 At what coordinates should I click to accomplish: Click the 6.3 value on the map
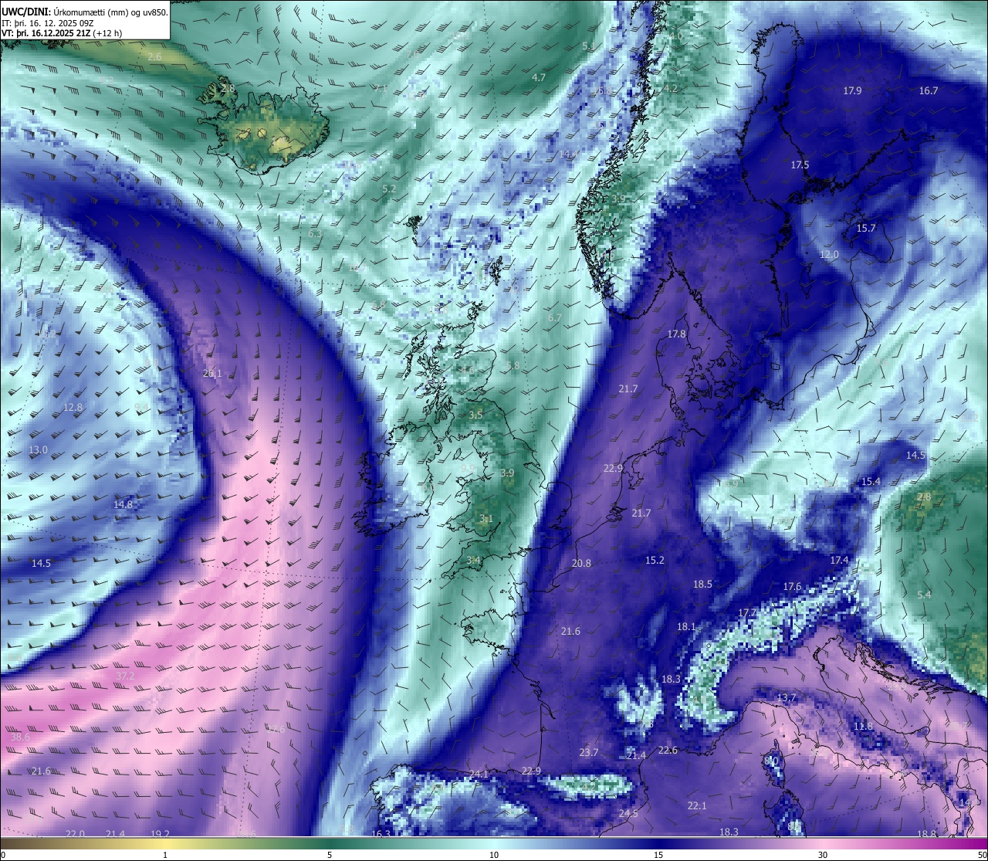coord(315,232)
